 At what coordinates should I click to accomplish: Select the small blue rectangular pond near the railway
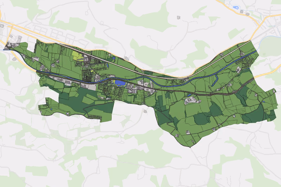coord(113,58)
